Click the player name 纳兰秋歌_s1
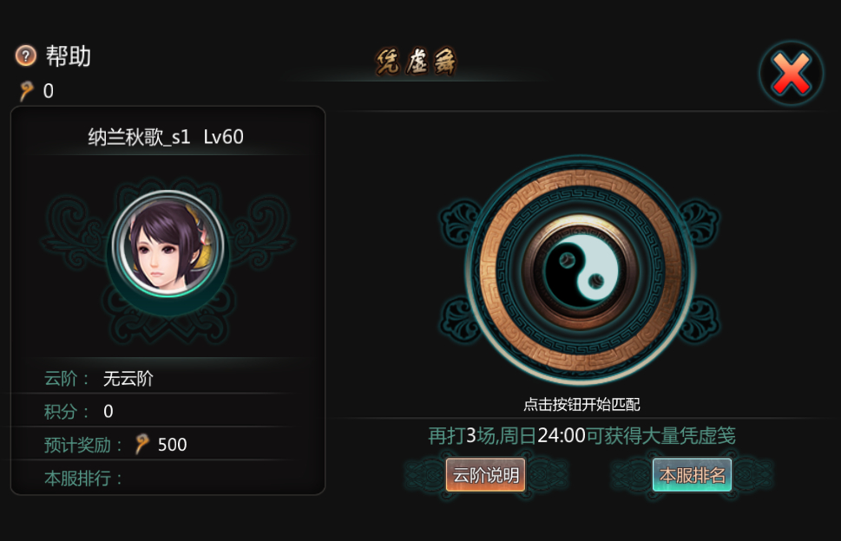841x541 pixels. click(140, 137)
